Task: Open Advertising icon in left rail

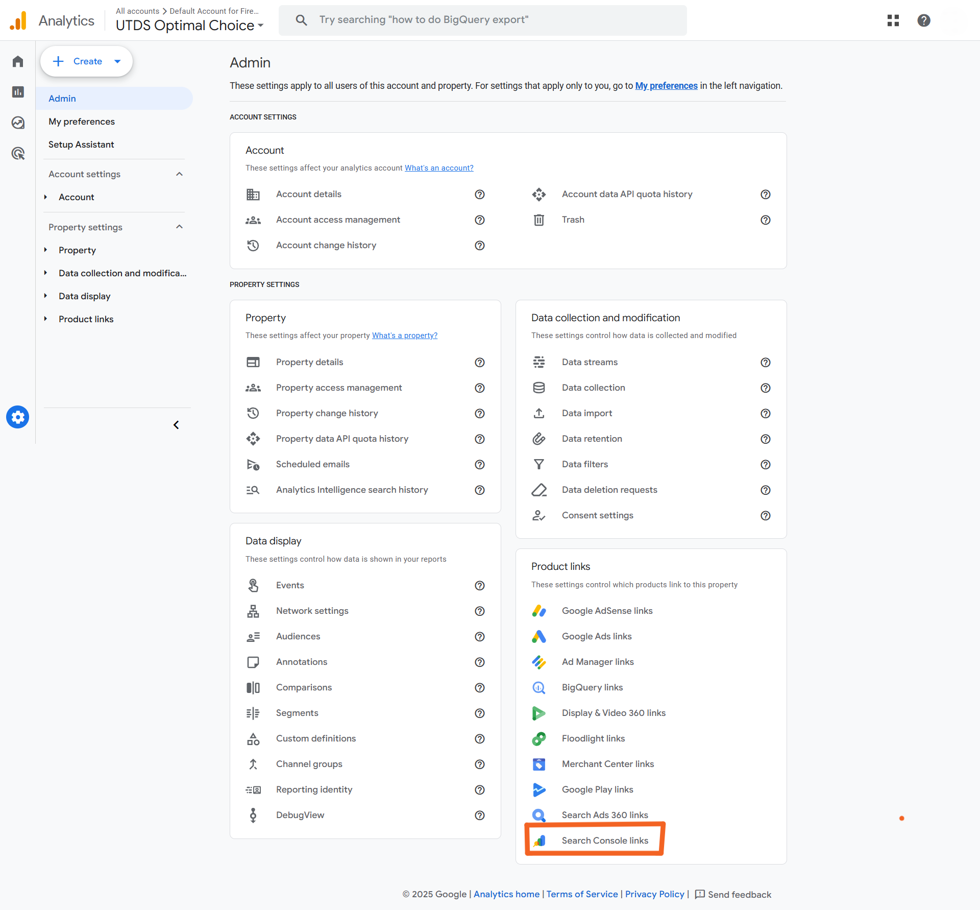Action: tap(18, 153)
